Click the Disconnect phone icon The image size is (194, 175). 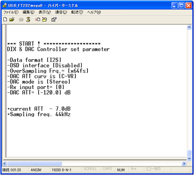pyautogui.click(x=28, y=19)
